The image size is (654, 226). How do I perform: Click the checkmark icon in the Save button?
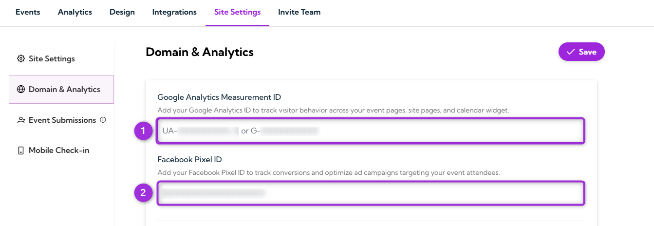(x=571, y=52)
